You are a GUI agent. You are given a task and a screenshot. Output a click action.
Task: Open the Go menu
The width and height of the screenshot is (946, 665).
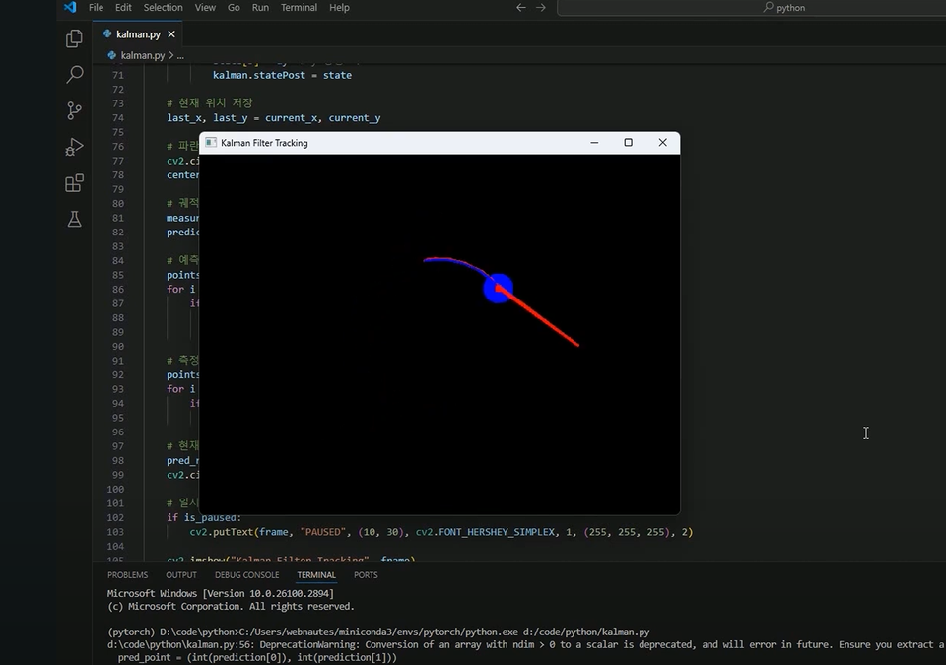pos(234,7)
